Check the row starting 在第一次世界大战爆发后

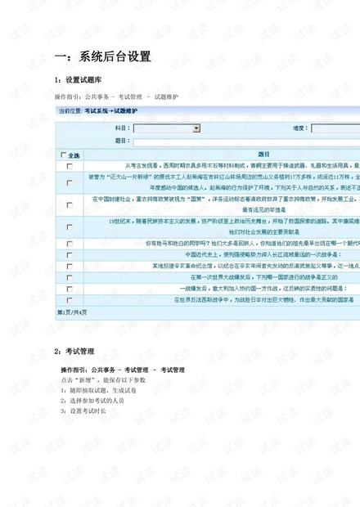(70, 278)
